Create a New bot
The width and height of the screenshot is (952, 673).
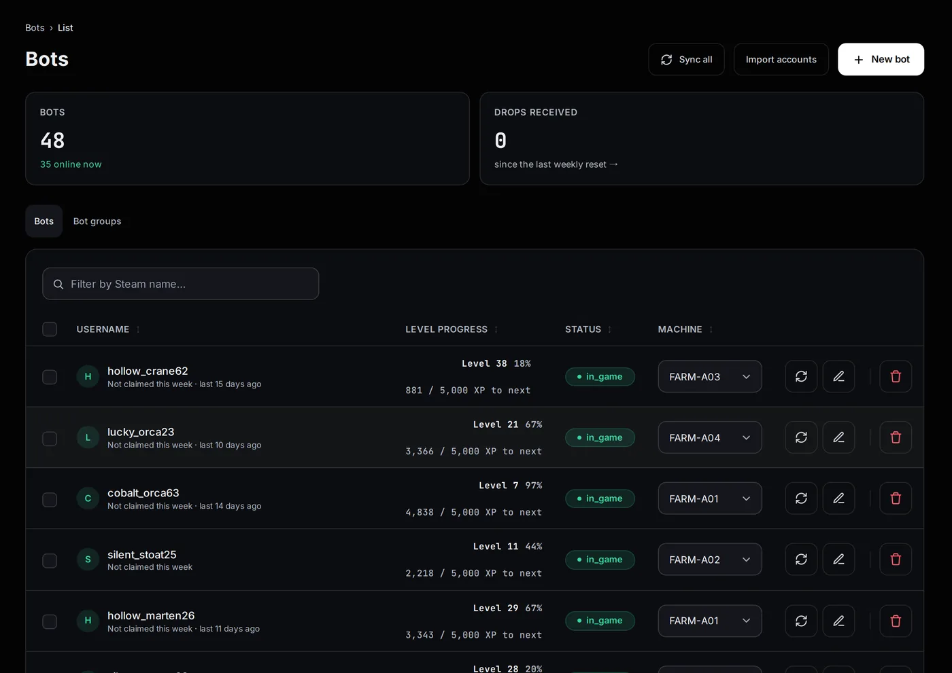[881, 60]
